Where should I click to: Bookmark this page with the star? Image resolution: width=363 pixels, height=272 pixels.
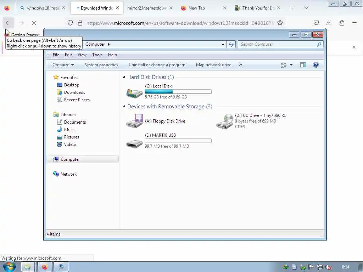tap(280, 23)
